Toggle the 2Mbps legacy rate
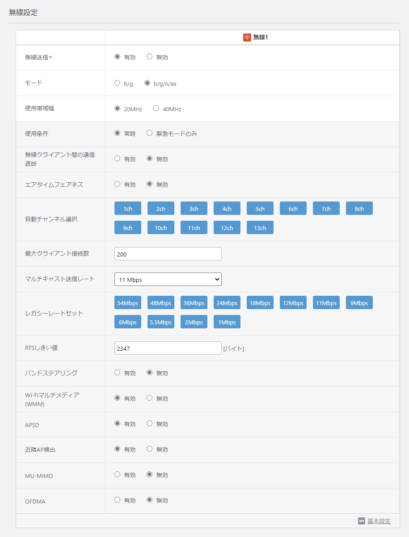Image resolution: width=409 pixels, height=537 pixels. tap(194, 322)
